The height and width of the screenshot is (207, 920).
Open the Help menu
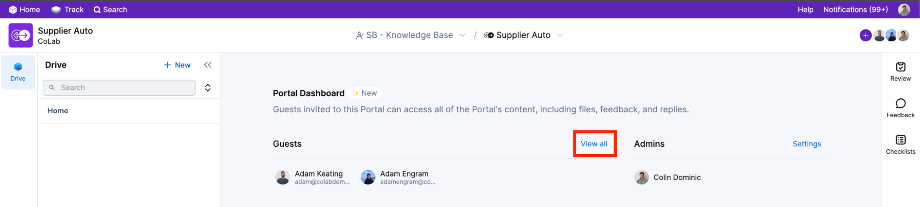pos(805,10)
